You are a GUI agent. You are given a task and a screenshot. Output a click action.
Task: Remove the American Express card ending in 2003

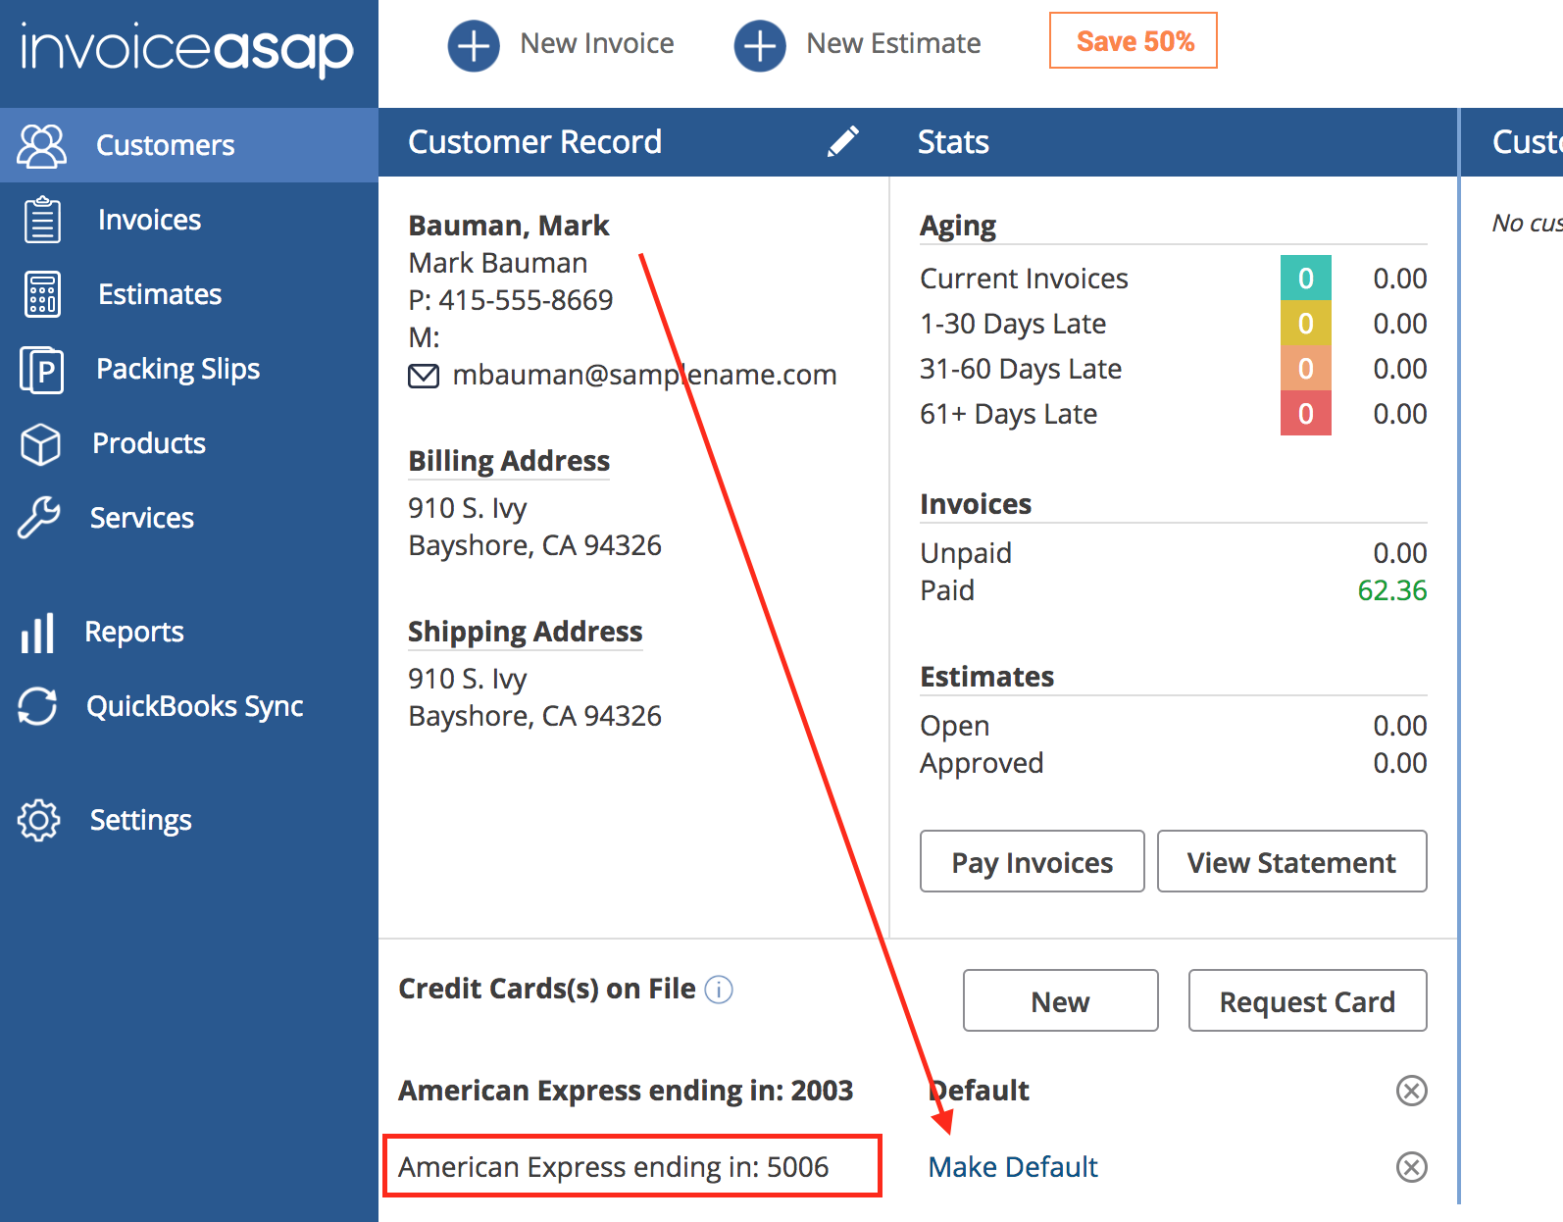point(1411,1091)
